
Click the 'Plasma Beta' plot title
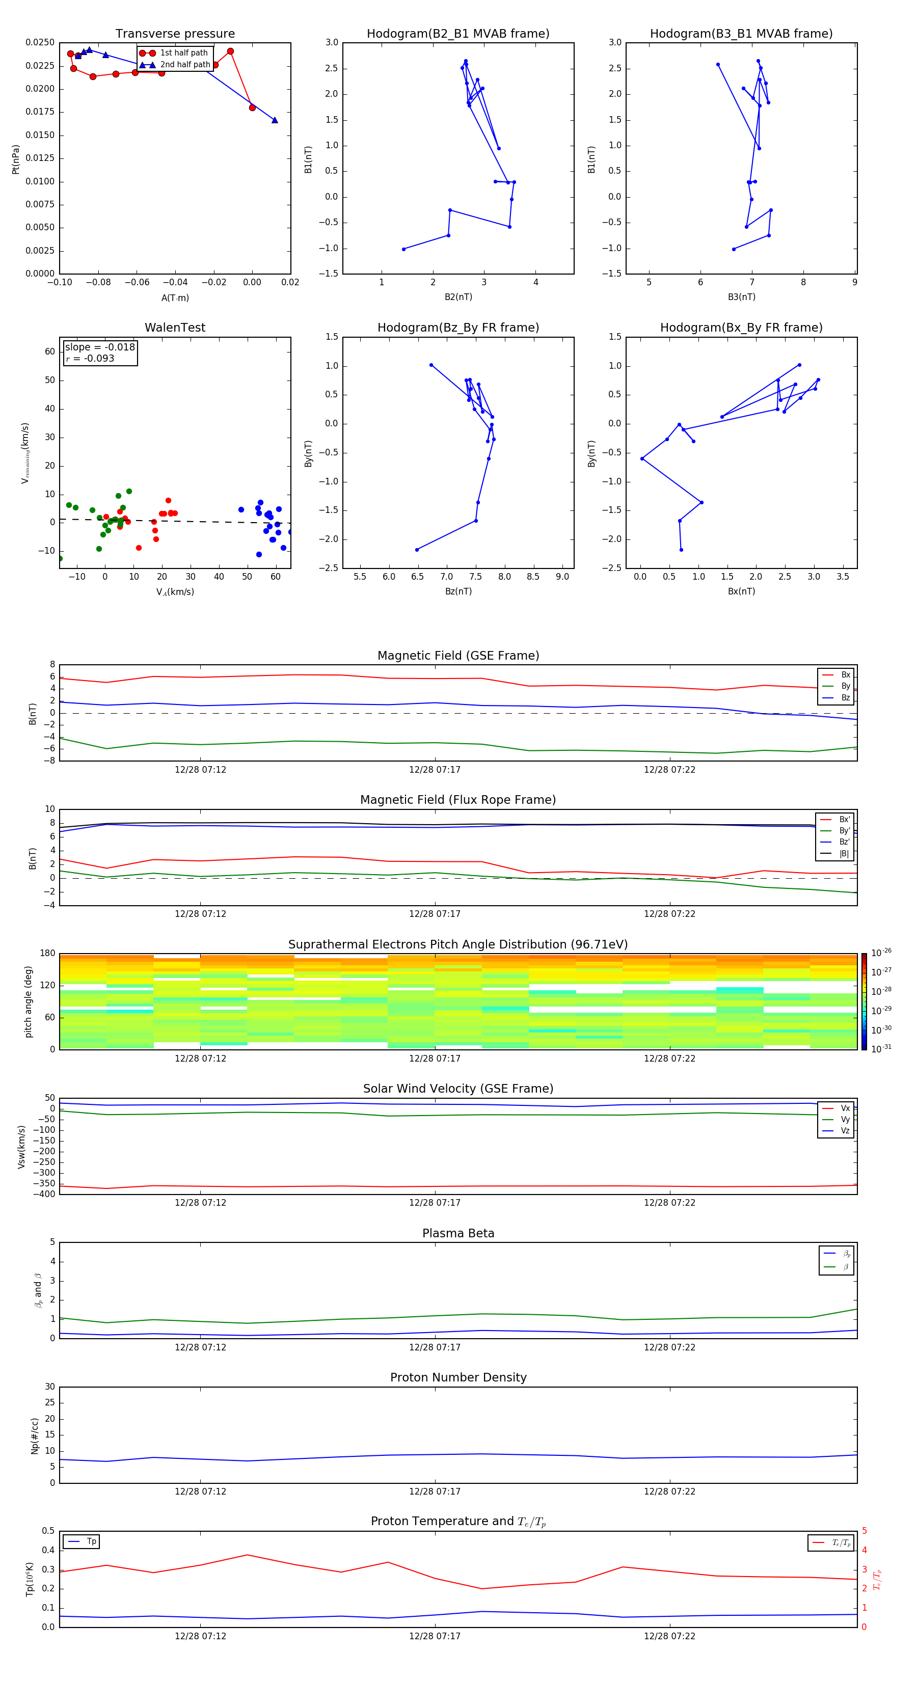[x=458, y=1234]
